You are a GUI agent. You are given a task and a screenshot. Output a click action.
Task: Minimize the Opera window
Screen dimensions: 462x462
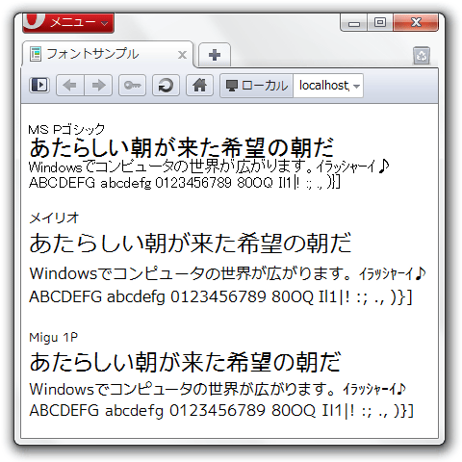coord(354,23)
